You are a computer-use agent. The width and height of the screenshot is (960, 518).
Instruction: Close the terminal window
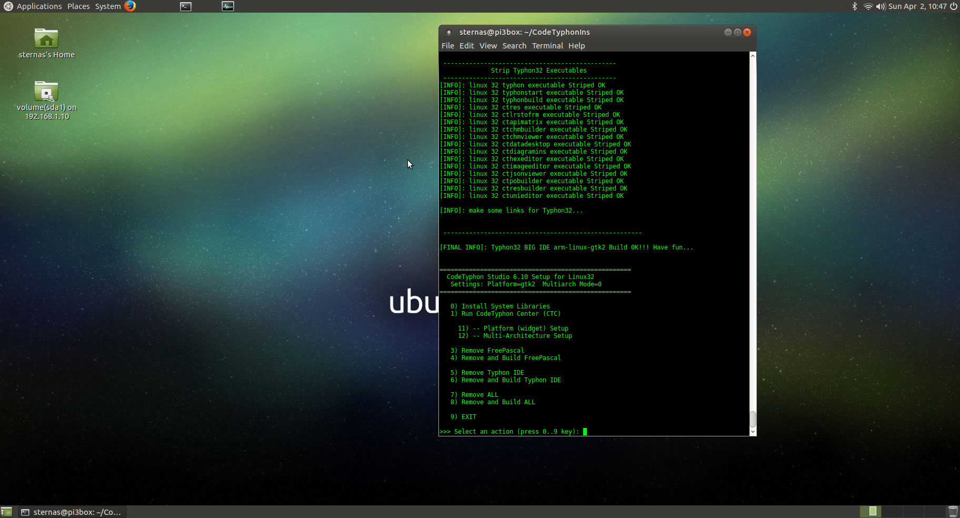coord(747,32)
